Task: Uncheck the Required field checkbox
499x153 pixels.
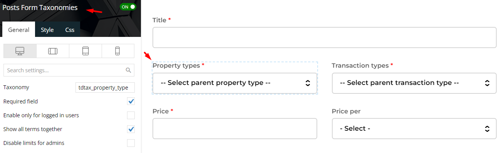Action: 131,101
